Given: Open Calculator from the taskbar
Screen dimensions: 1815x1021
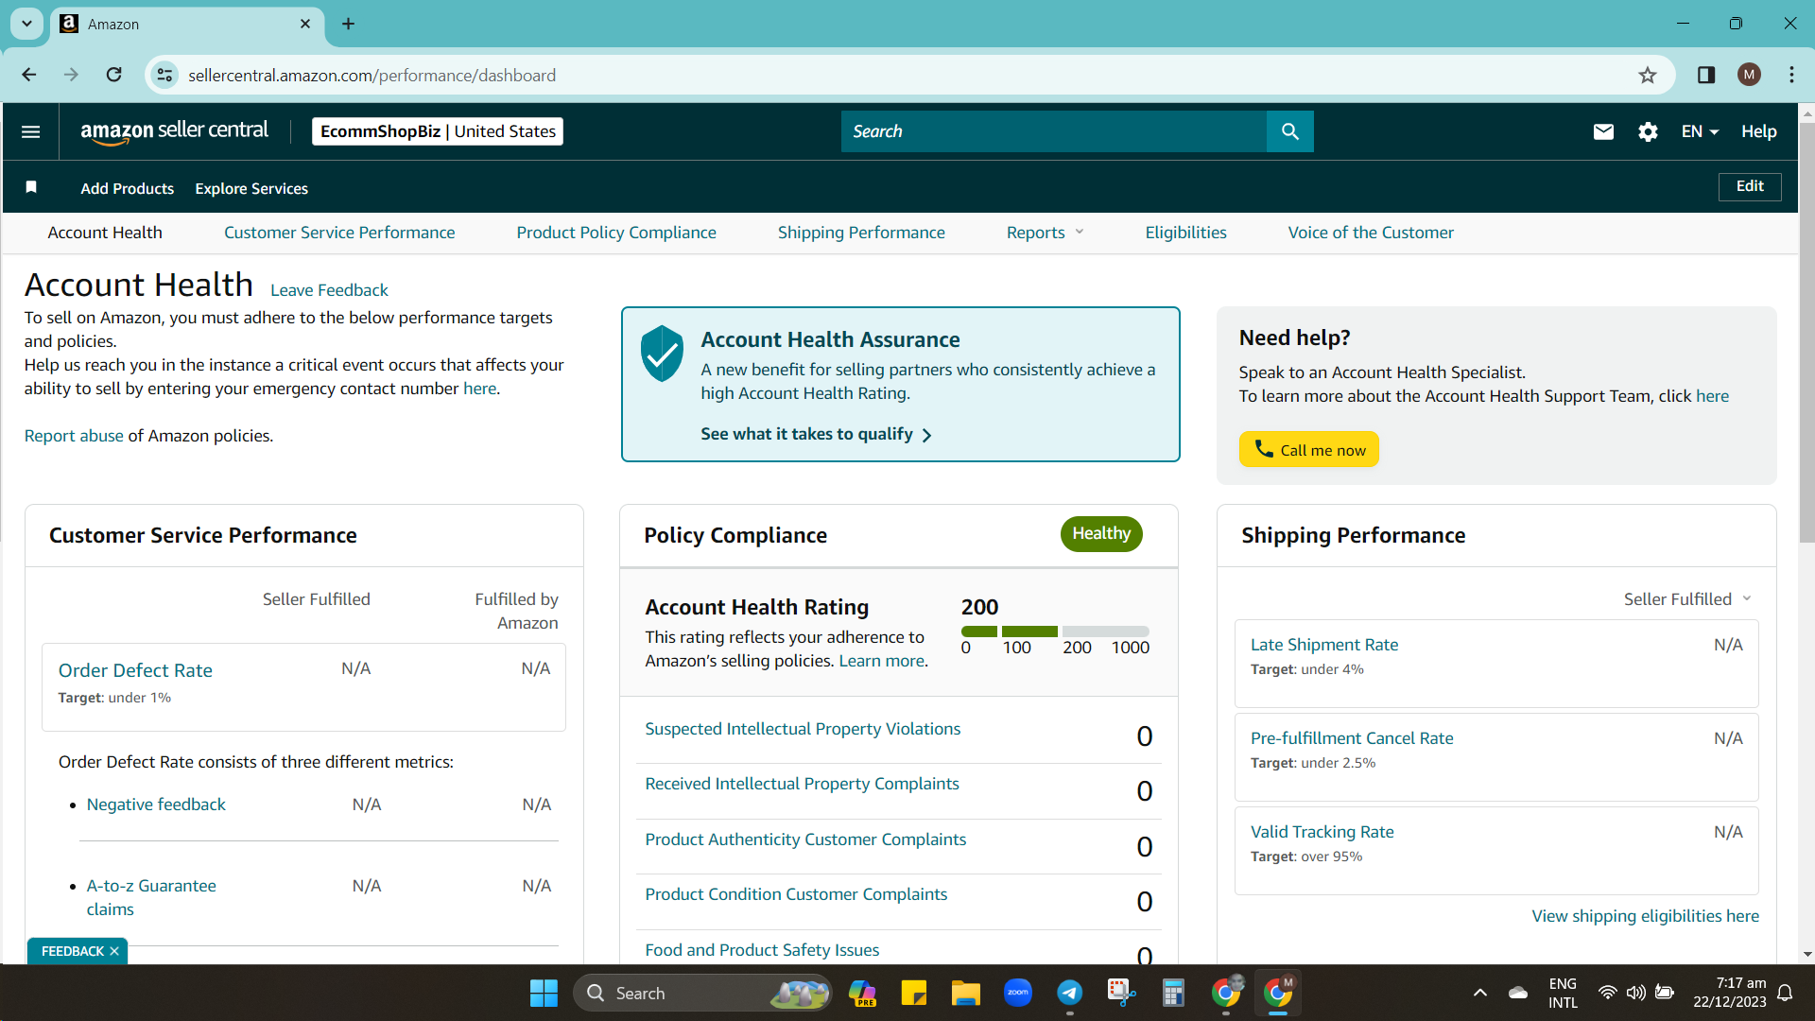Looking at the screenshot, I should (1173, 993).
